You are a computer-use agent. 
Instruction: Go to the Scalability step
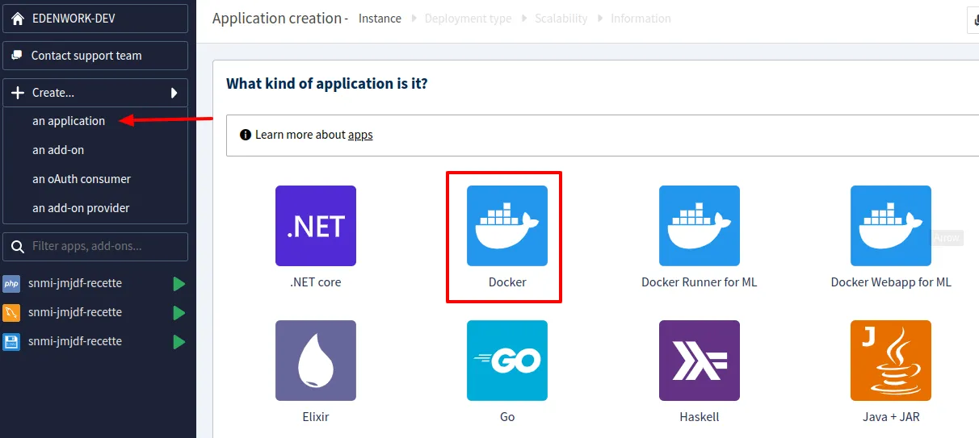[561, 19]
